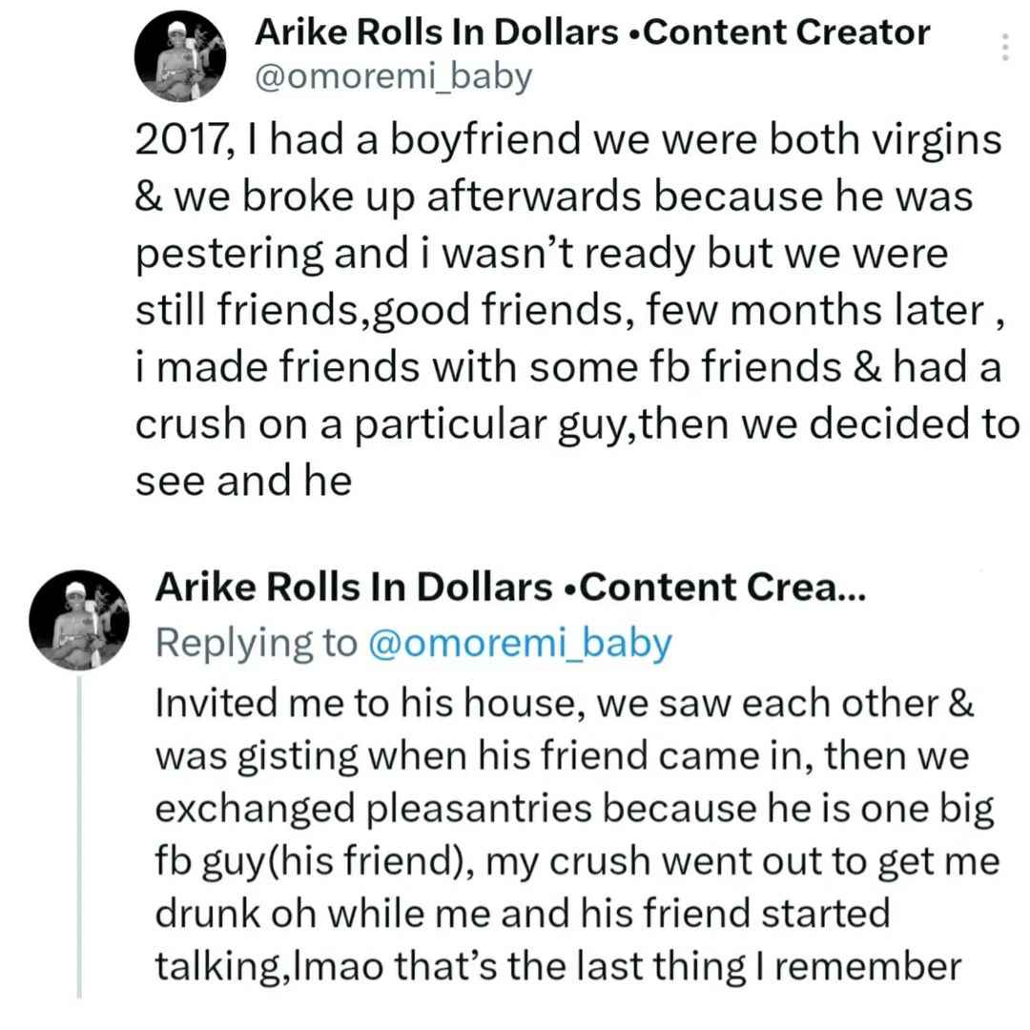
Task: Open the top tweet's profile picture
Action: click(x=180, y=56)
